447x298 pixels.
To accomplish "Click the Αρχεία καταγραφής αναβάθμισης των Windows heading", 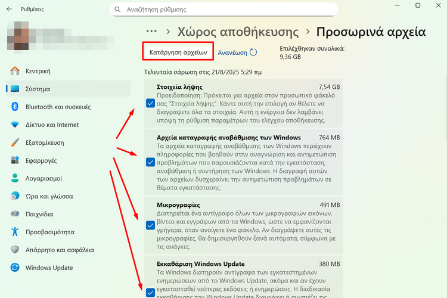I will 229,138.
